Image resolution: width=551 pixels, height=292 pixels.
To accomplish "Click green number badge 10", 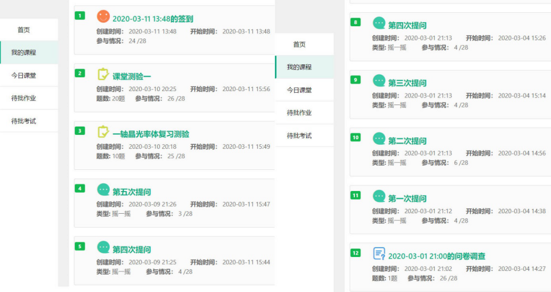I will (355, 137).
